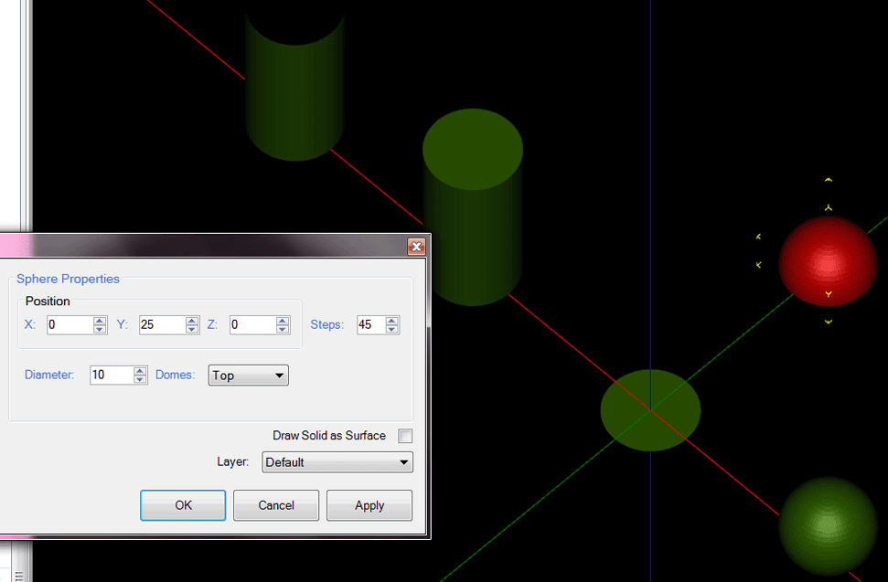This screenshot has height=582, width=888.
Task: Increase Steps value with up arrow
Action: click(392, 321)
